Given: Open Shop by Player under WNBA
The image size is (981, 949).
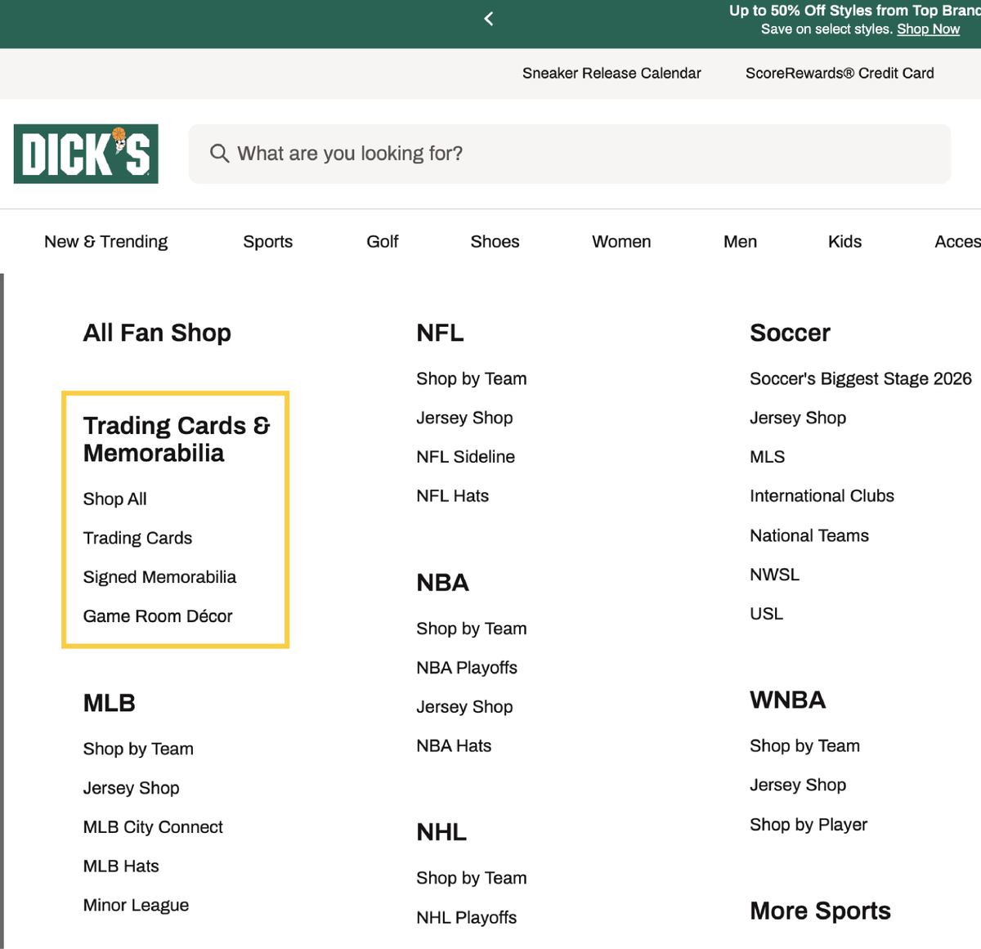Looking at the screenshot, I should tap(809, 825).
